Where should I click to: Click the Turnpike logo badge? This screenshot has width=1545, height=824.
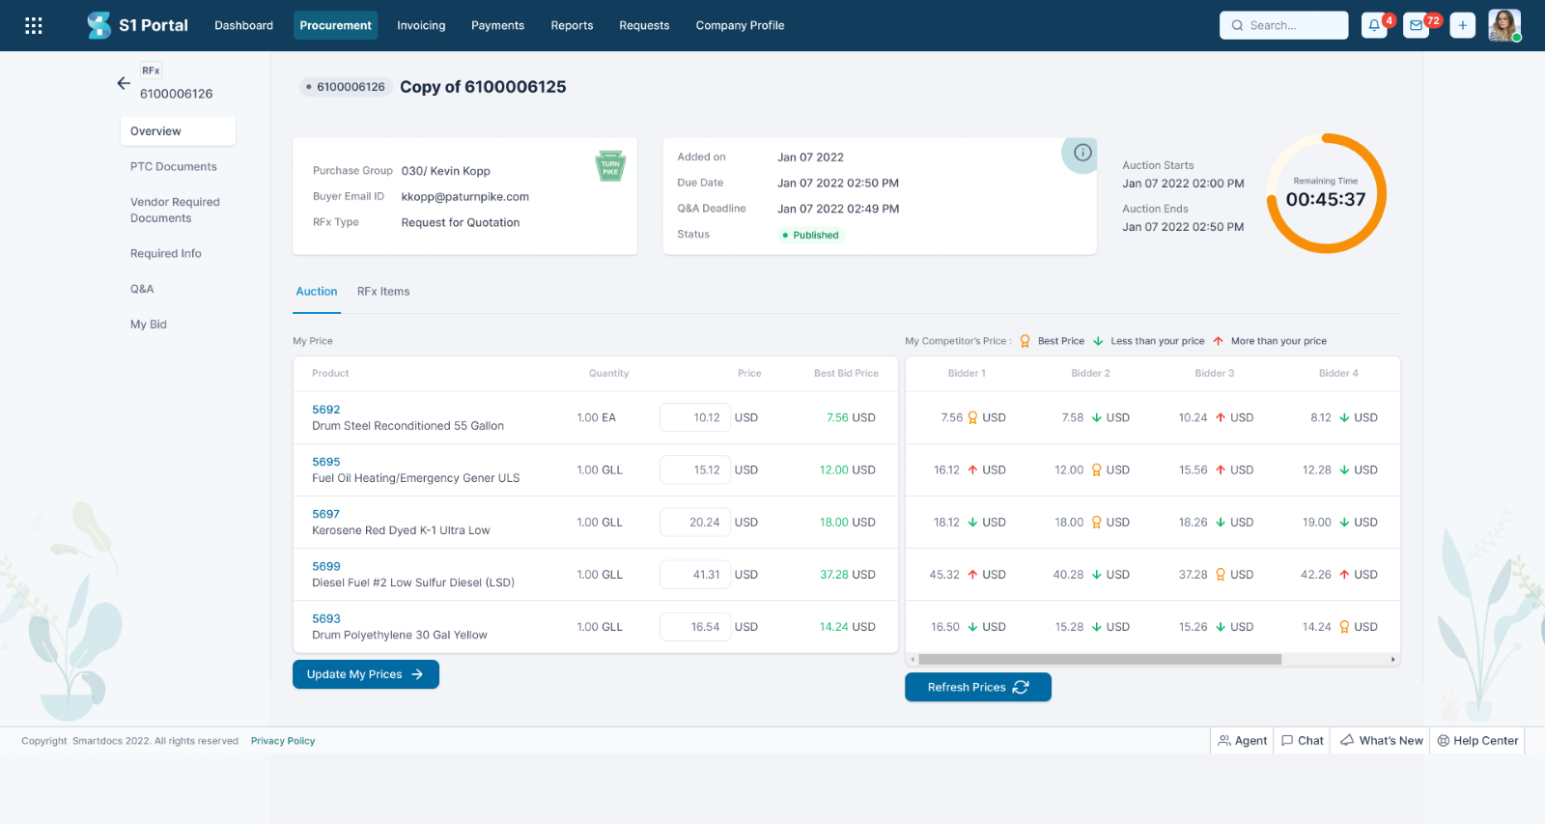(610, 166)
